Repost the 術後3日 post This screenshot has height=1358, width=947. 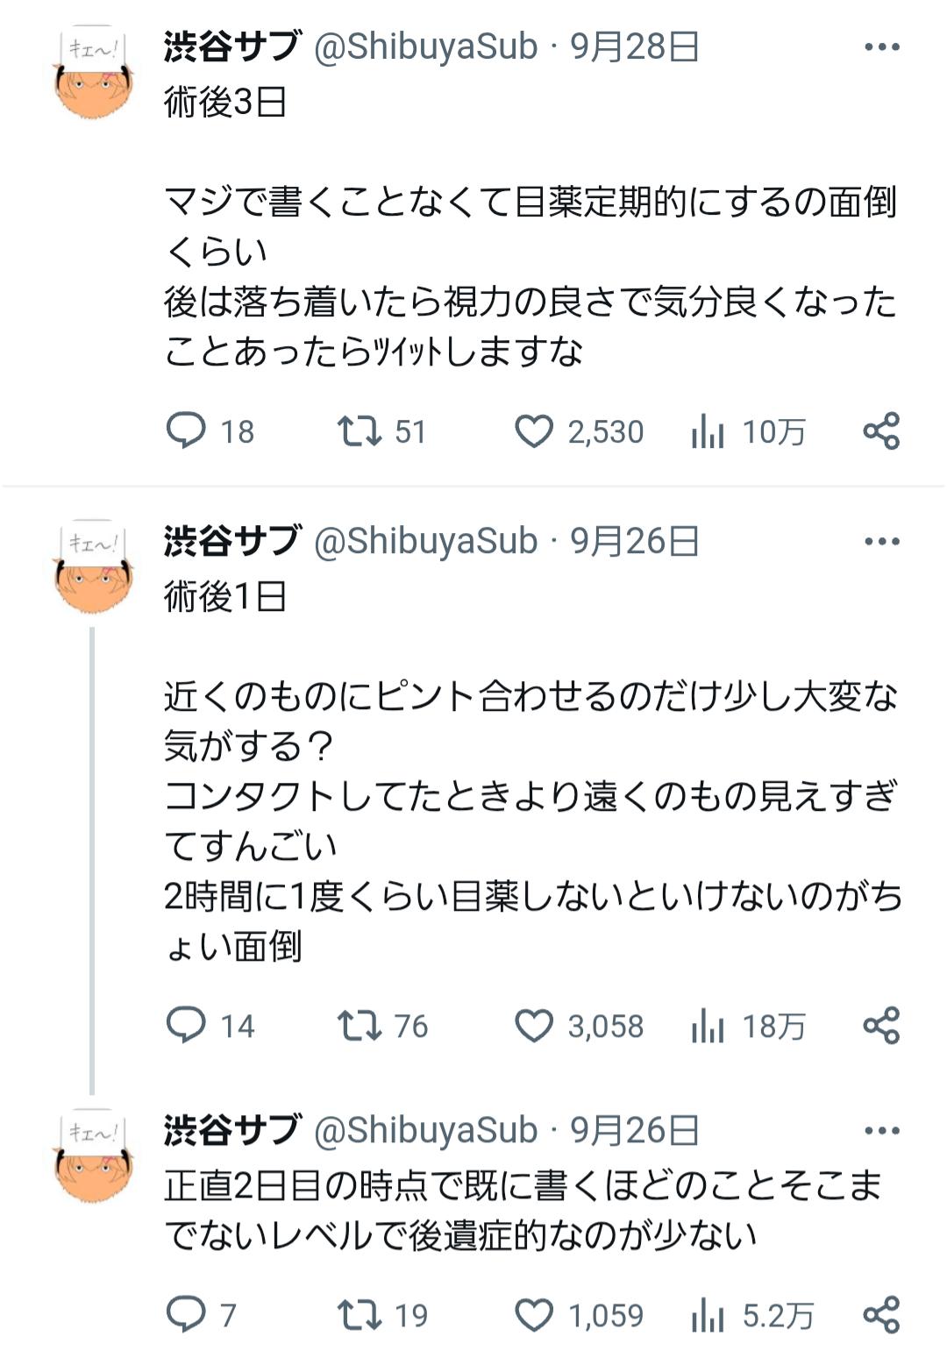pos(360,431)
